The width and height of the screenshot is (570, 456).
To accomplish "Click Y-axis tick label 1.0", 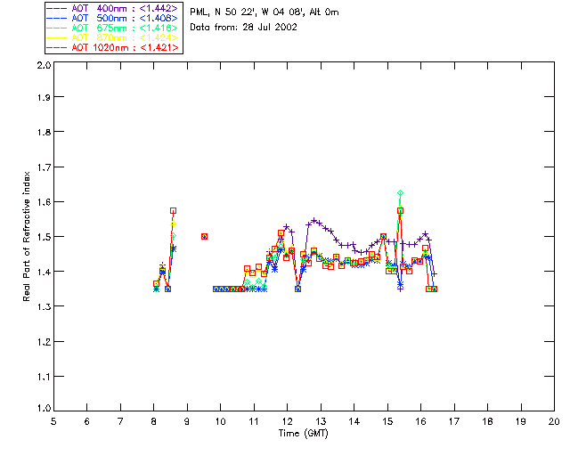I will click(44, 408).
